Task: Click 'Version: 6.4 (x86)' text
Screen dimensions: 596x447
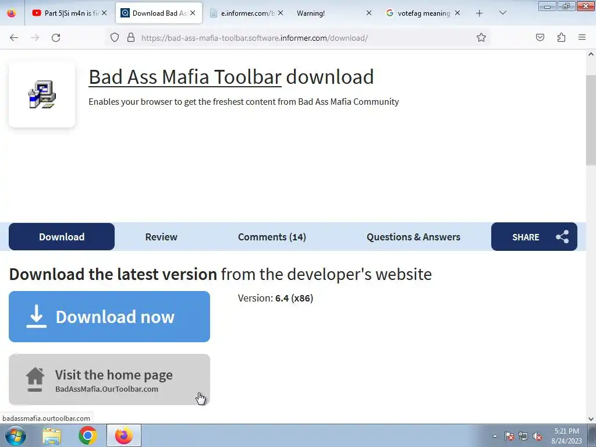Action: click(275, 298)
